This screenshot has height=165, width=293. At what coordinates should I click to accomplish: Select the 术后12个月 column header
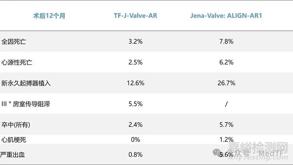pos(49,15)
